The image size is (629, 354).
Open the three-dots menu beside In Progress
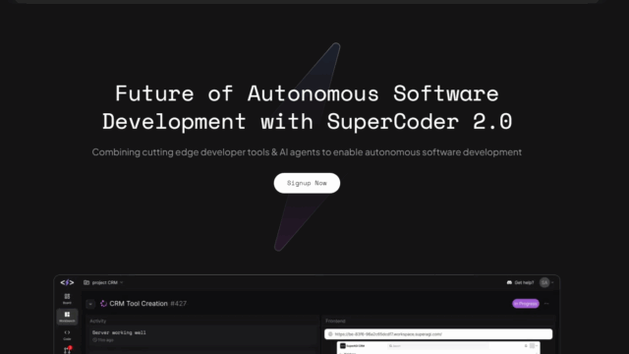click(546, 304)
